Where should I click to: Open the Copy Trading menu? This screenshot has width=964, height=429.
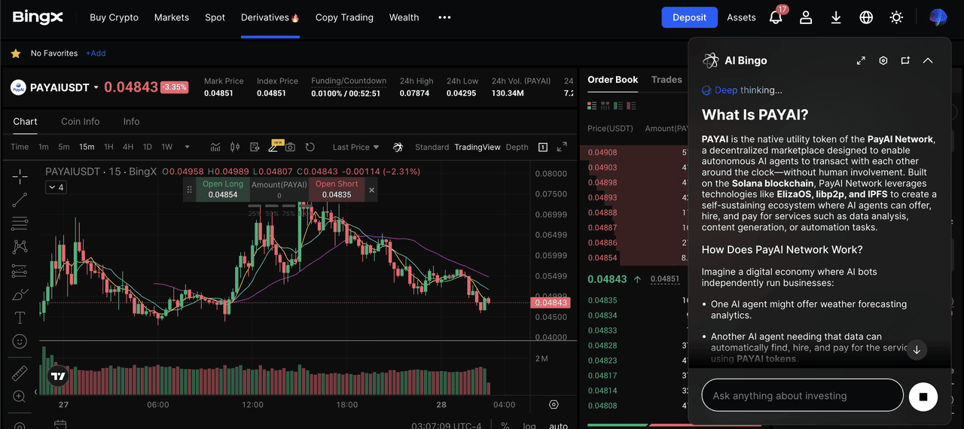344,17
